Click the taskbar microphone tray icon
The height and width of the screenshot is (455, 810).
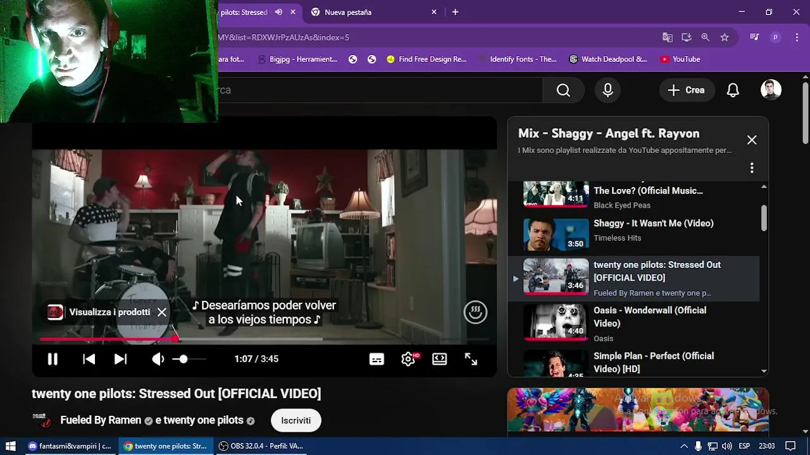698,446
